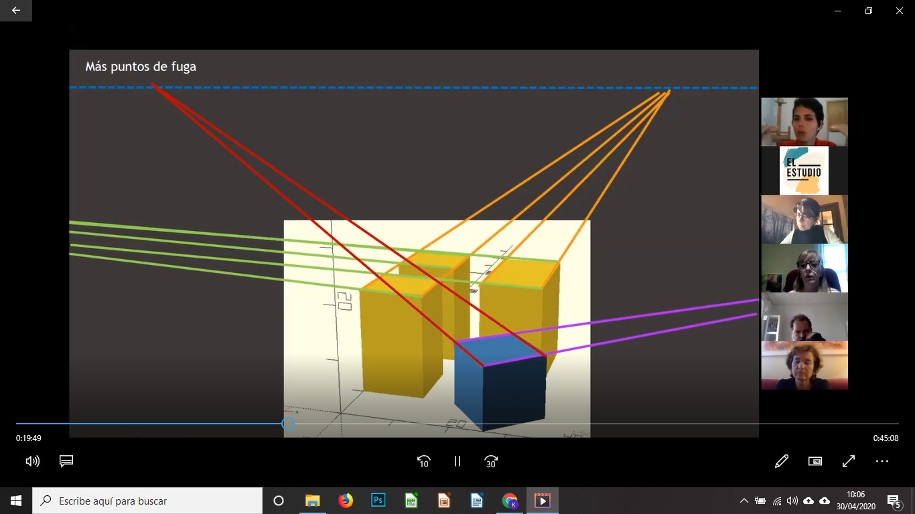Open Firefox from the taskbar
The image size is (915, 514).
[346, 501]
